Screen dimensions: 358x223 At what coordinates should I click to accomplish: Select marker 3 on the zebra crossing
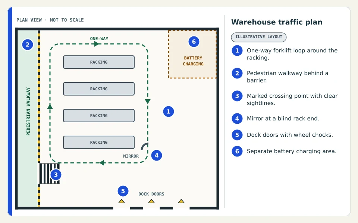pyautogui.click(x=56, y=175)
